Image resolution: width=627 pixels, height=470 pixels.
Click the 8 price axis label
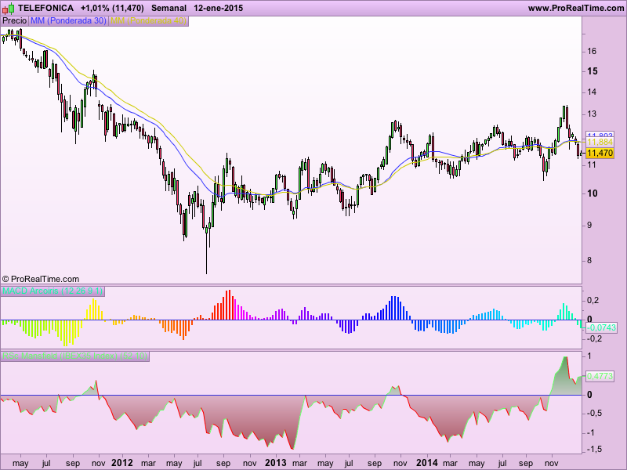(x=589, y=261)
